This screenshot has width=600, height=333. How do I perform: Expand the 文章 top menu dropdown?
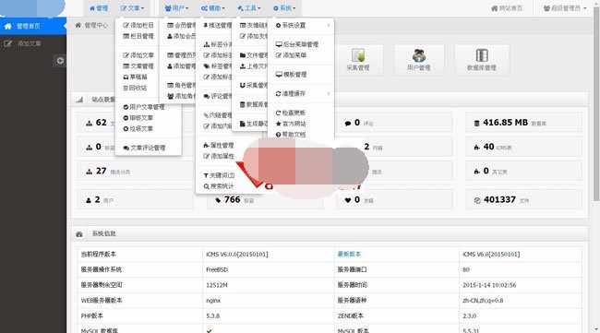pos(132,8)
